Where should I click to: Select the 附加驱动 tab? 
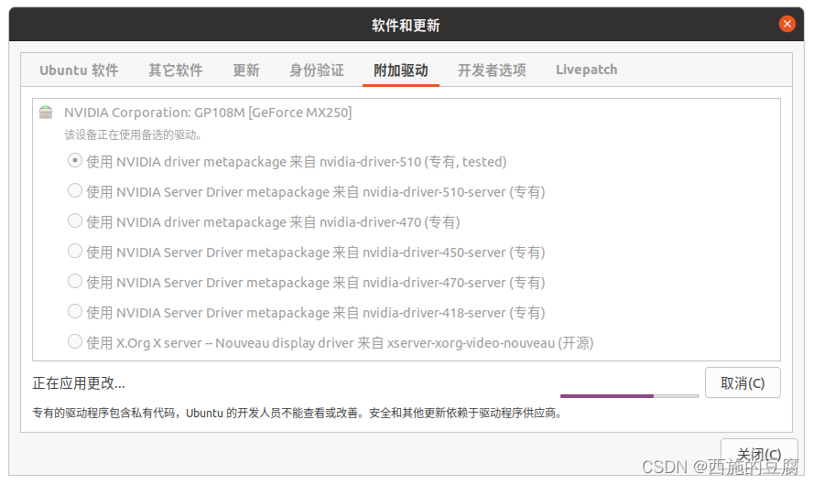[401, 70]
